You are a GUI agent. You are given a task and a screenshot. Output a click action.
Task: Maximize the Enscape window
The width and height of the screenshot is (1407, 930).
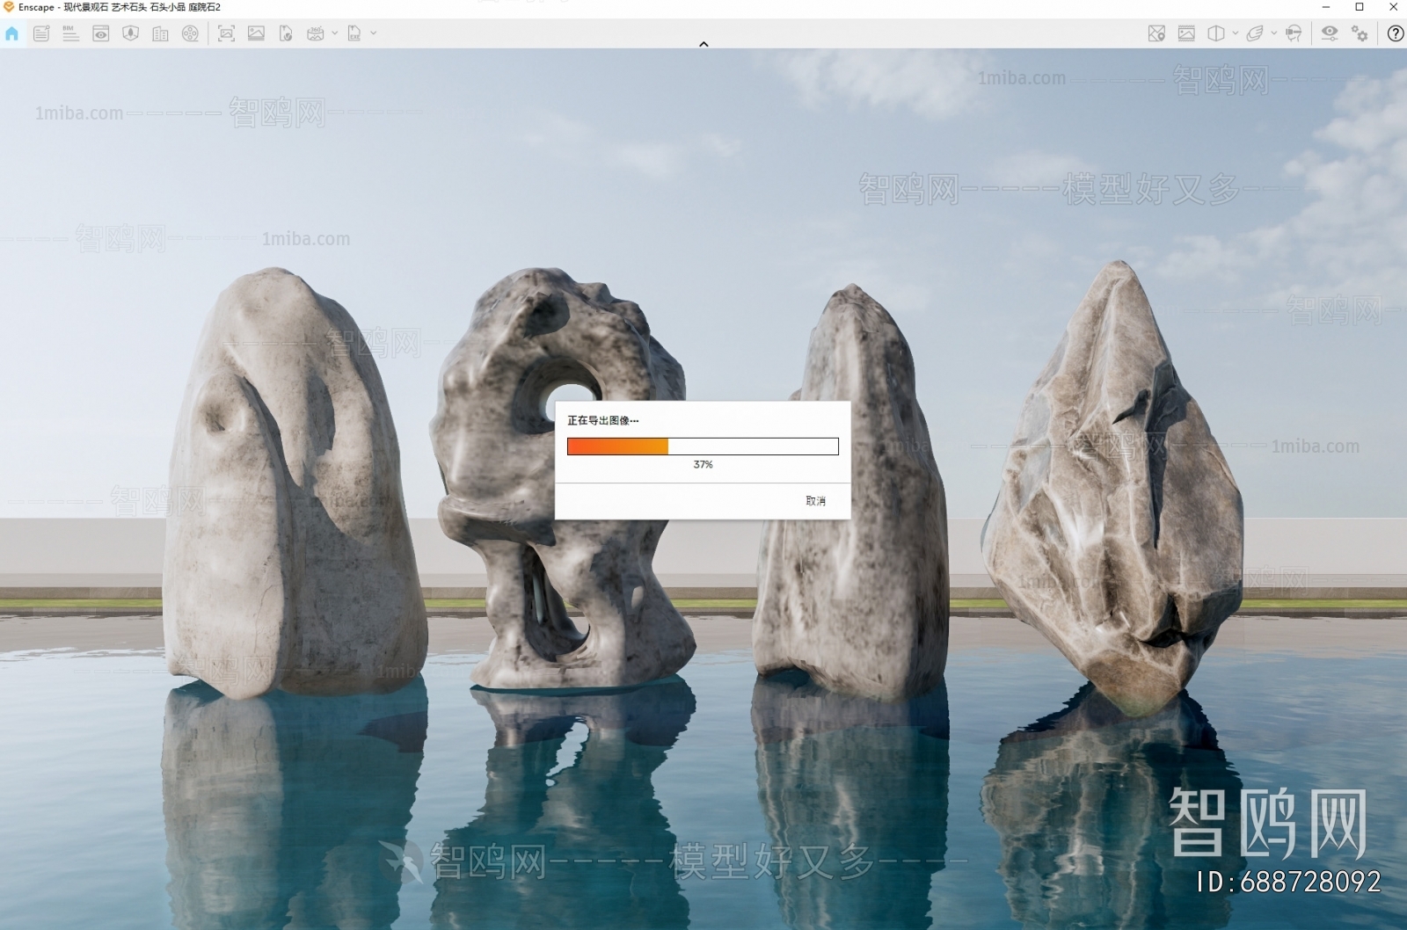(x=1360, y=7)
